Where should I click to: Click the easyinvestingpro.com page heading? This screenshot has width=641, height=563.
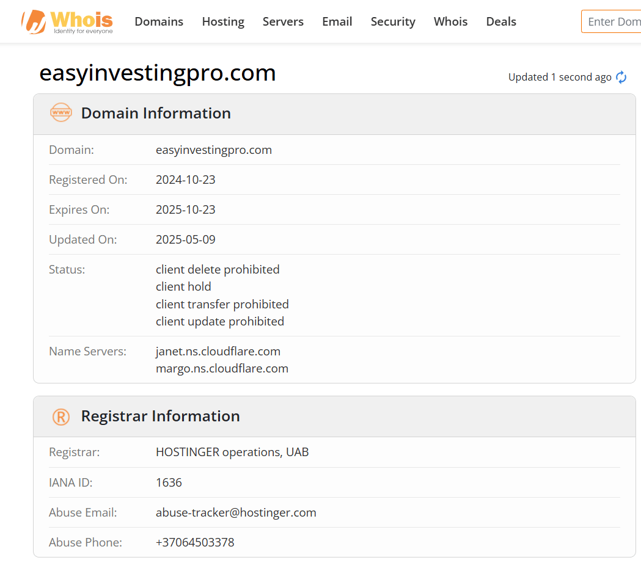(158, 73)
